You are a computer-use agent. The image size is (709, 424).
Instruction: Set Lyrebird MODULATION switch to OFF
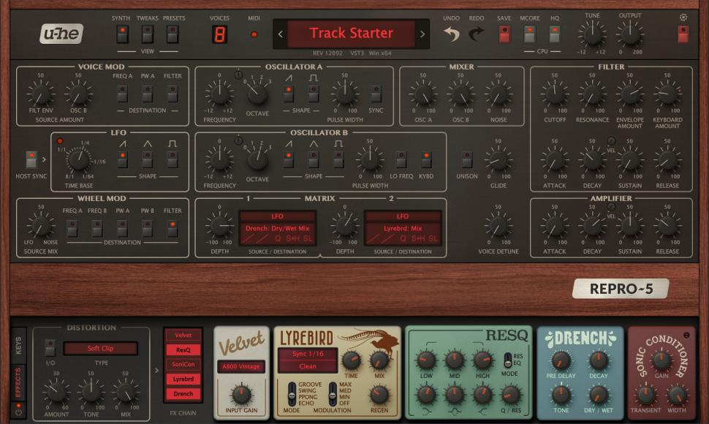(333, 403)
